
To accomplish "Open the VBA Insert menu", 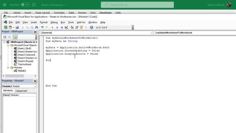I will click(34, 22).
